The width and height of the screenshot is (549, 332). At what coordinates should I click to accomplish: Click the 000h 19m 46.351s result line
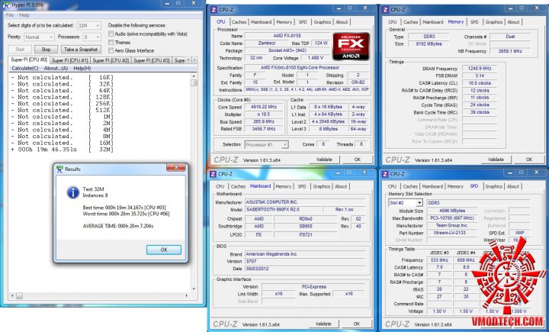point(63,150)
